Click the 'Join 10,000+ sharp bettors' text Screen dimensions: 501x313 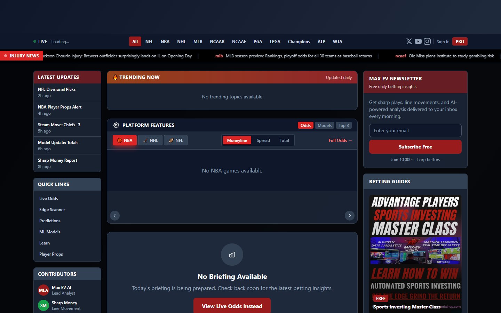[415, 160]
